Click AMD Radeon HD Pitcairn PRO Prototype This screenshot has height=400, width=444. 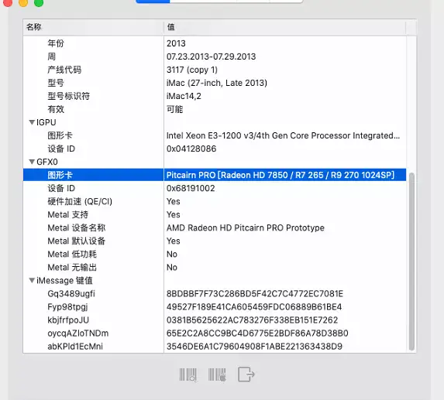coord(246,227)
